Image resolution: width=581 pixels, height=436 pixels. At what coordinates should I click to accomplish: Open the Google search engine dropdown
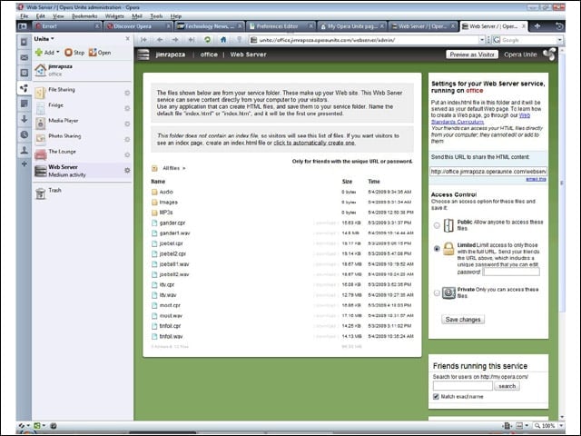[559, 40]
